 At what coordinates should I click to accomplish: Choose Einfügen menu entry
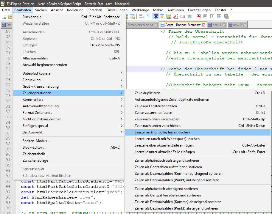69,45
